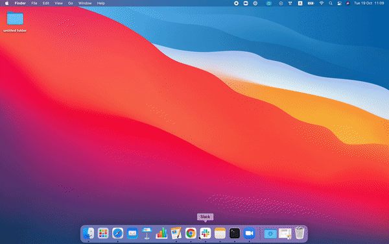Image resolution: width=389 pixels, height=244 pixels.
Task: Click the blue cloud icon in menu bar
Action: [x=269, y=3]
